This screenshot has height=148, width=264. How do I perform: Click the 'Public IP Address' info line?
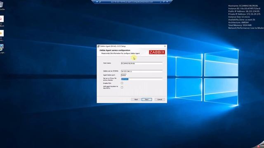click(244, 11)
